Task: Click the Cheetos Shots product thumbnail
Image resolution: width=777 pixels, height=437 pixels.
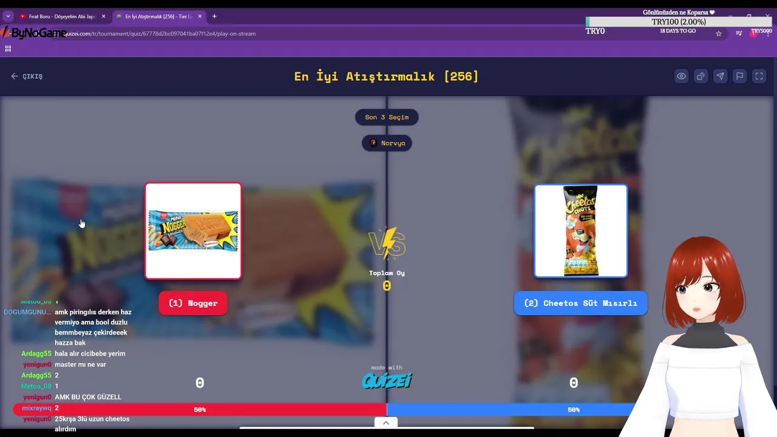Action: pos(581,231)
